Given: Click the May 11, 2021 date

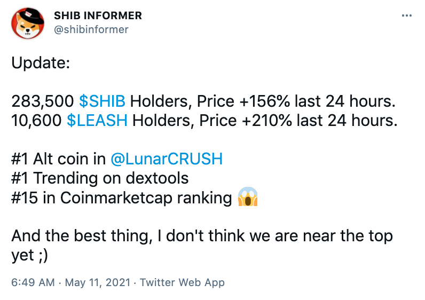Looking at the screenshot, I should [98, 282].
